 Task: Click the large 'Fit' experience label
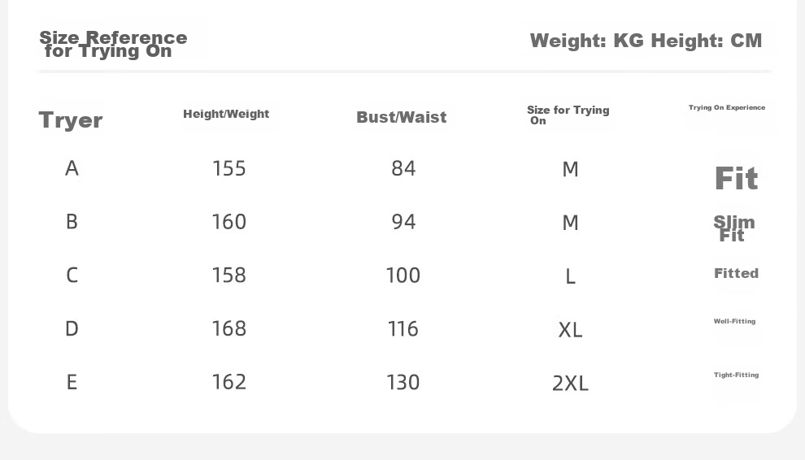point(736,179)
